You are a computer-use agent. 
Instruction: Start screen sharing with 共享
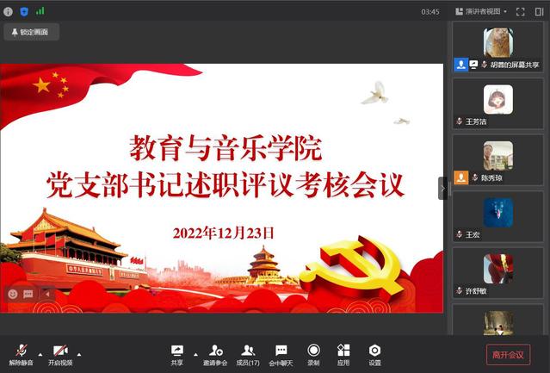tap(177, 355)
